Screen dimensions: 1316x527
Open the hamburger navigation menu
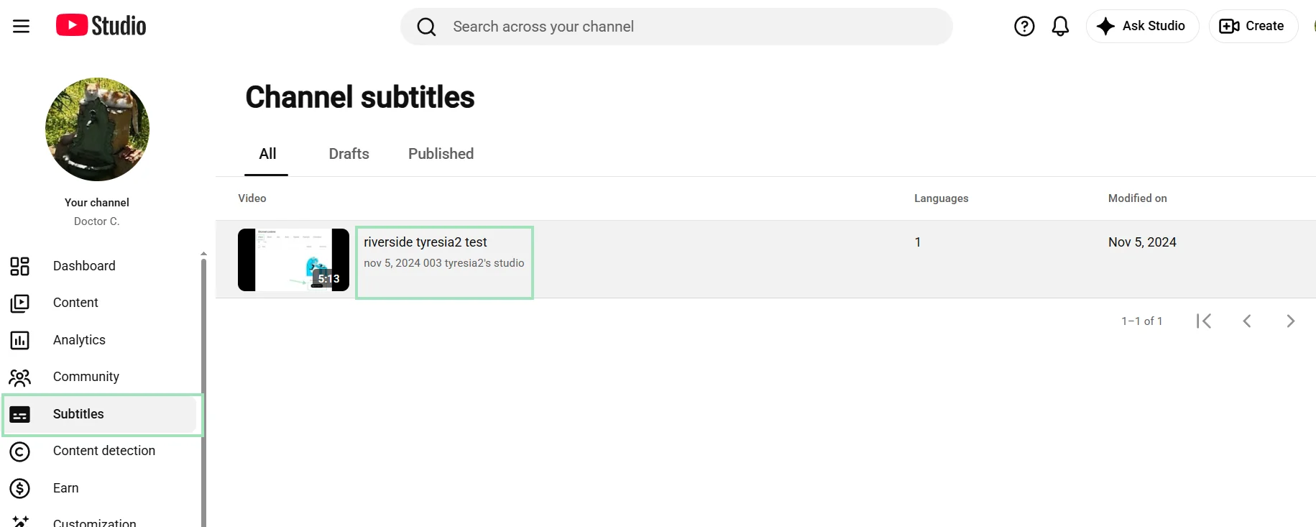pos(22,27)
